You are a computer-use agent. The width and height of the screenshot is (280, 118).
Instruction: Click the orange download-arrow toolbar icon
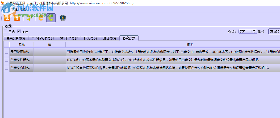point(7,18)
